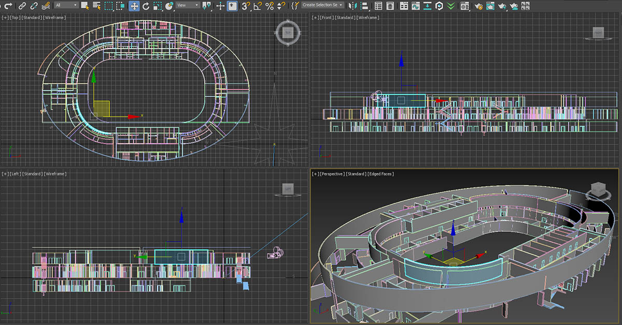This screenshot has width=622, height=325.
Task: Toggle Percent Snap on the toolbar
Action: point(269,6)
